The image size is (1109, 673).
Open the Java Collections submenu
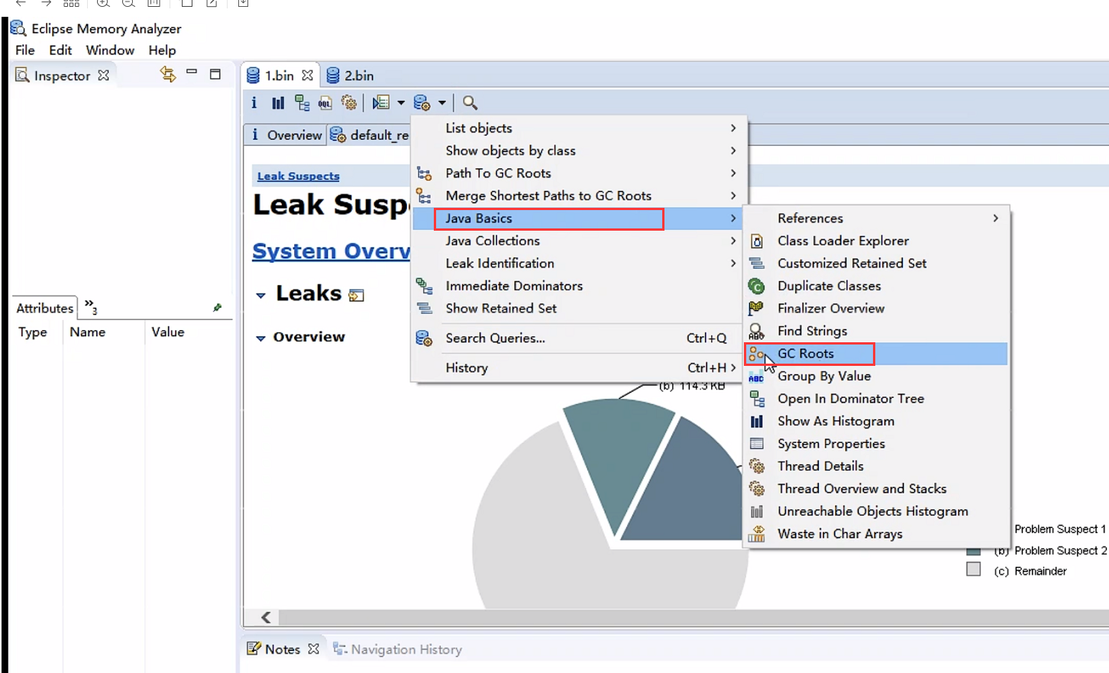click(578, 241)
